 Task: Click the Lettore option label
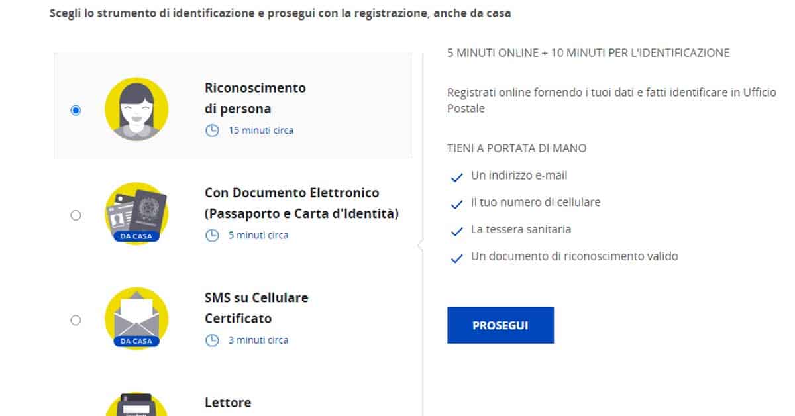pyautogui.click(x=228, y=402)
